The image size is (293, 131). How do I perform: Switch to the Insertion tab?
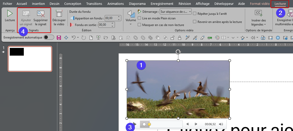38,4
